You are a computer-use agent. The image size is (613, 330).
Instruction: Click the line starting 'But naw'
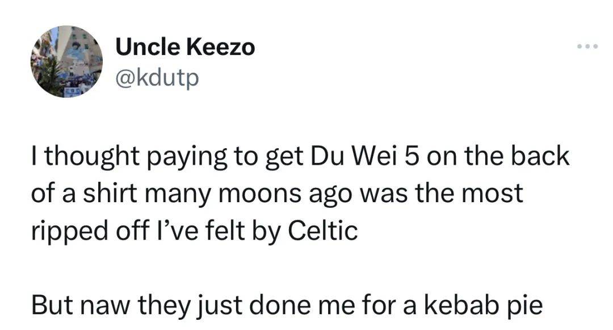tap(287, 306)
